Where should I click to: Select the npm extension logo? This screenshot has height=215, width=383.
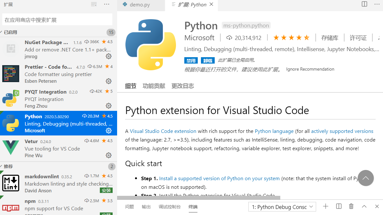pyautogui.click(x=11, y=208)
